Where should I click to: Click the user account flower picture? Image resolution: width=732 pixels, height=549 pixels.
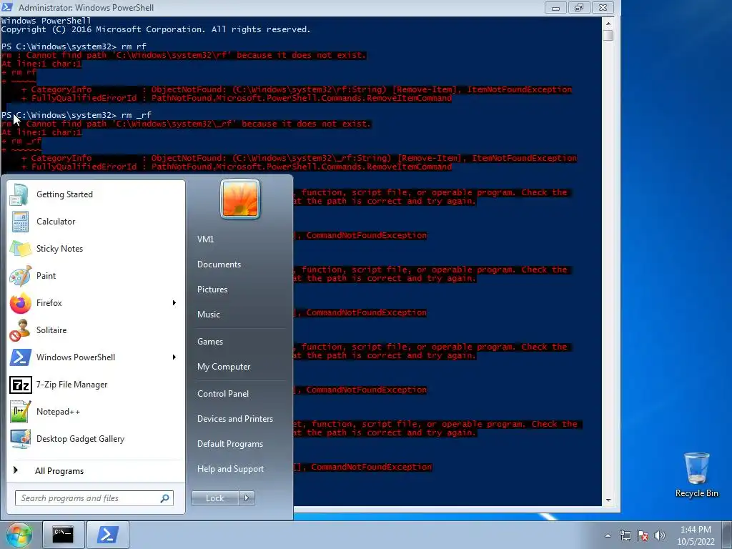tap(240, 199)
